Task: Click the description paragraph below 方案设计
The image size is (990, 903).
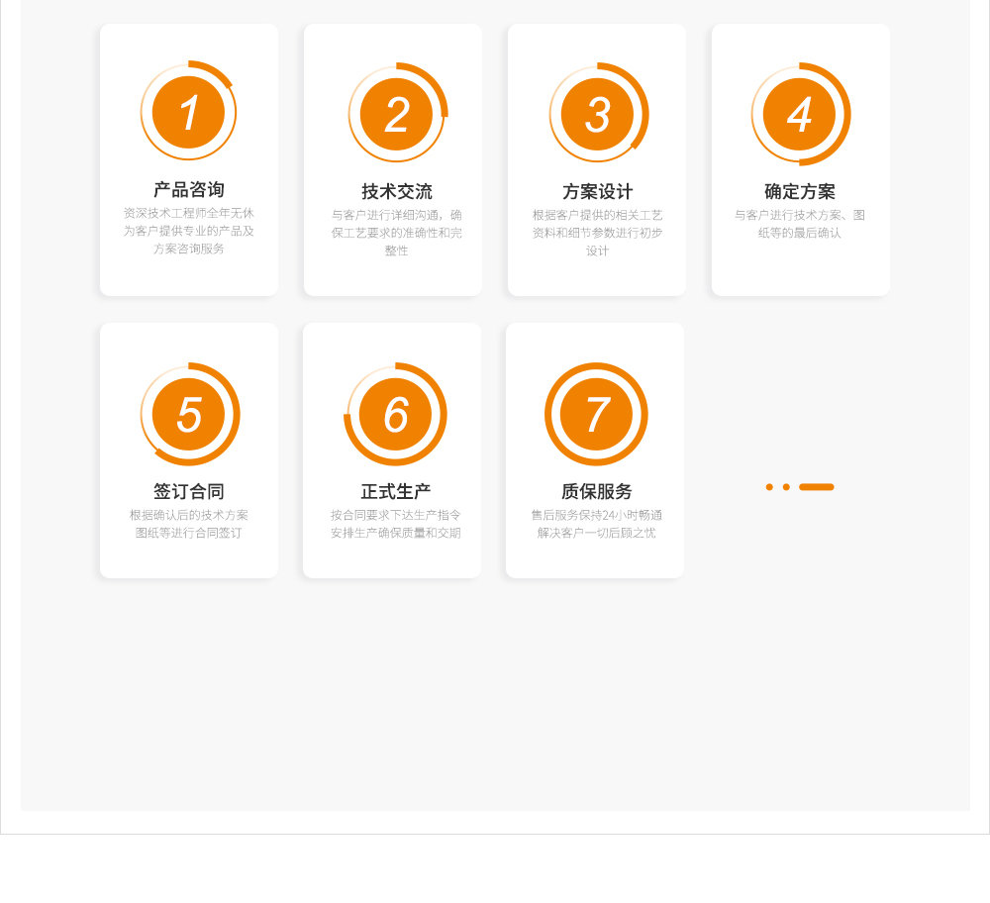Action: [x=597, y=233]
